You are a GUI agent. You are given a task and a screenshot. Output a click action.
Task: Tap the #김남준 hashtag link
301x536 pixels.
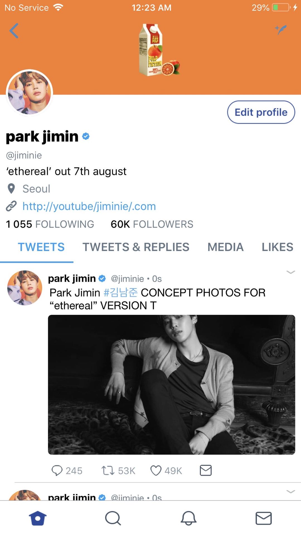tap(120, 293)
